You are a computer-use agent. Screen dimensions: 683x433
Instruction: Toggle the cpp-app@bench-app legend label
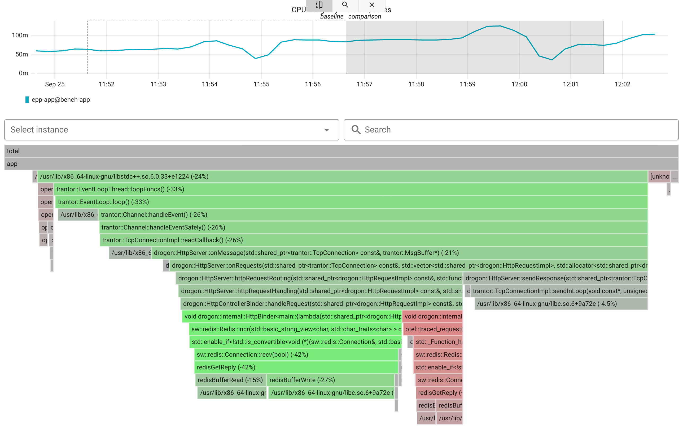point(61,100)
